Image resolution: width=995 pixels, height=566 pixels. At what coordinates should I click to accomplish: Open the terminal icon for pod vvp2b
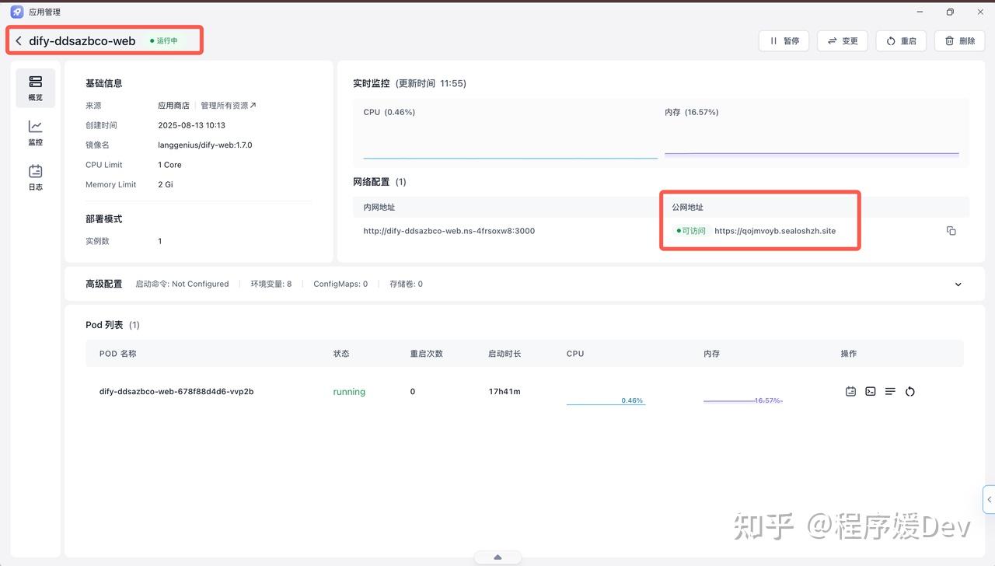(x=870, y=391)
